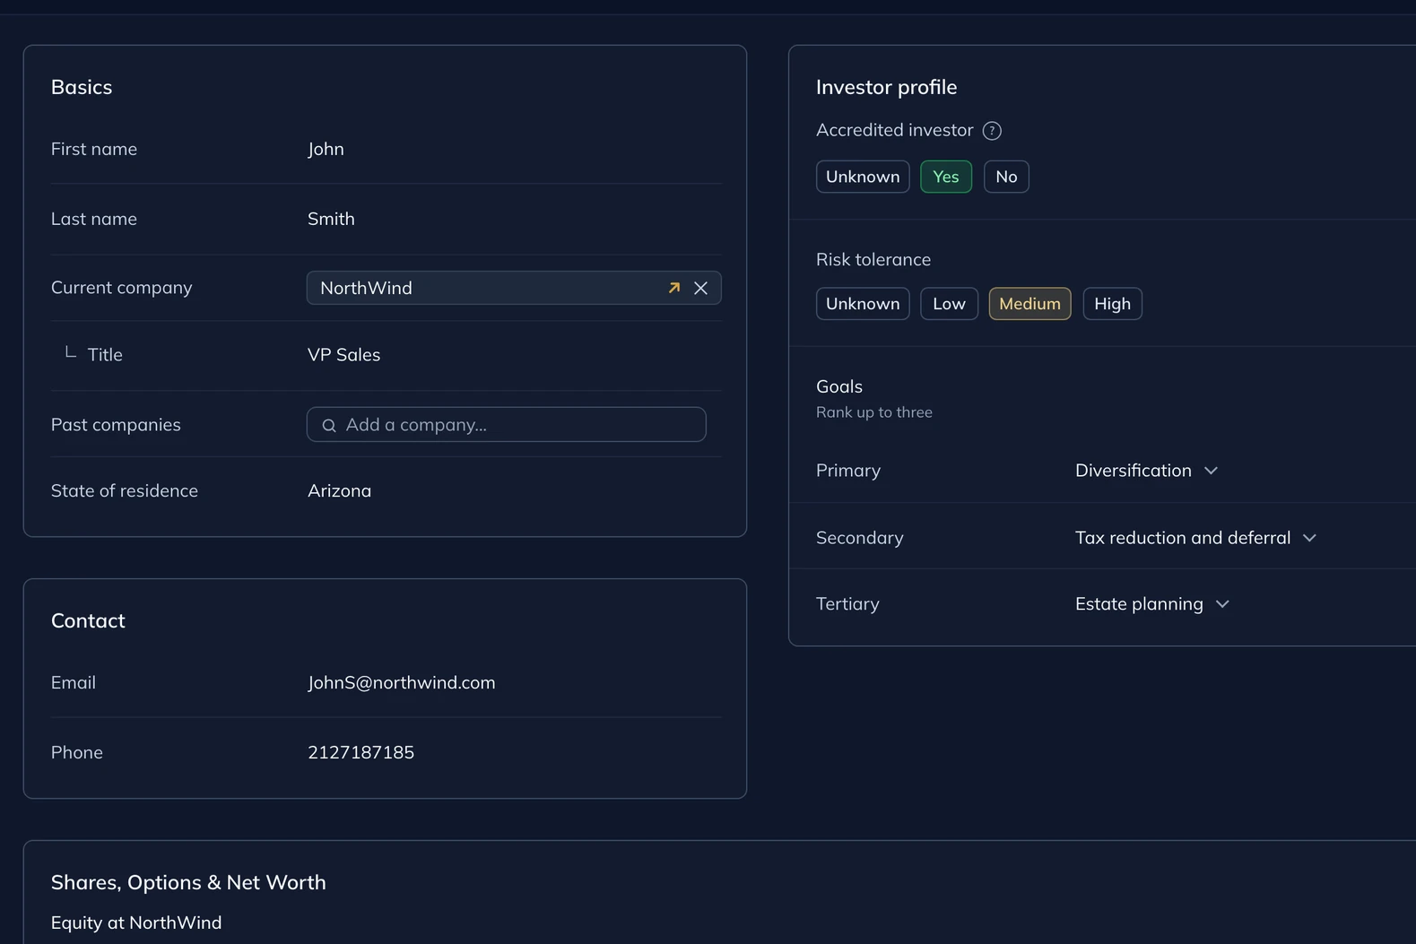Click the Last name label
Viewport: 1416px width, 944px height.
94,219
